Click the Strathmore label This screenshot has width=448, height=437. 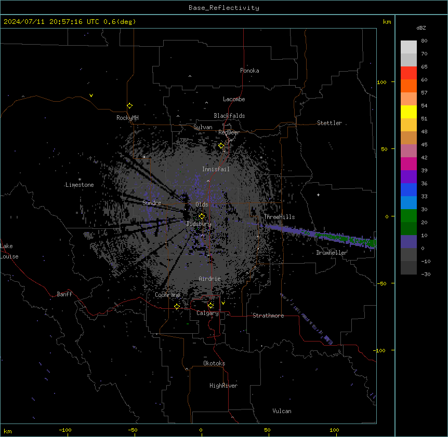(268, 316)
